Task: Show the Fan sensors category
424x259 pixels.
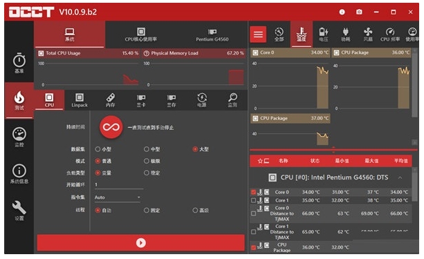Action: pyautogui.click(x=368, y=35)
